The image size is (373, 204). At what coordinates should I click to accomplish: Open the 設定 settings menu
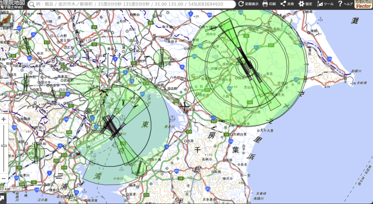pyautogui.click(x=306, y=4)
